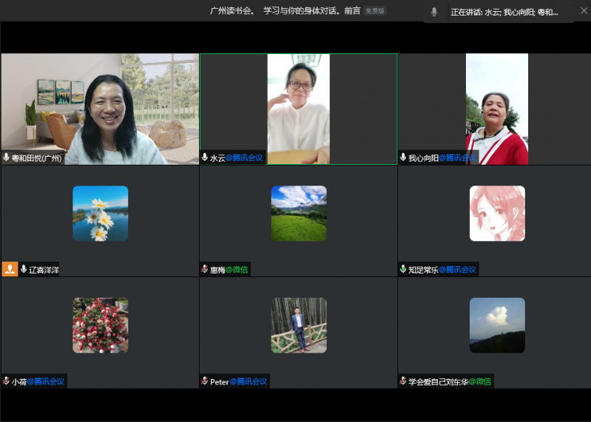
Task: Click 辽喜洋洋's daisy flower avatar
Action: [100, 214]
